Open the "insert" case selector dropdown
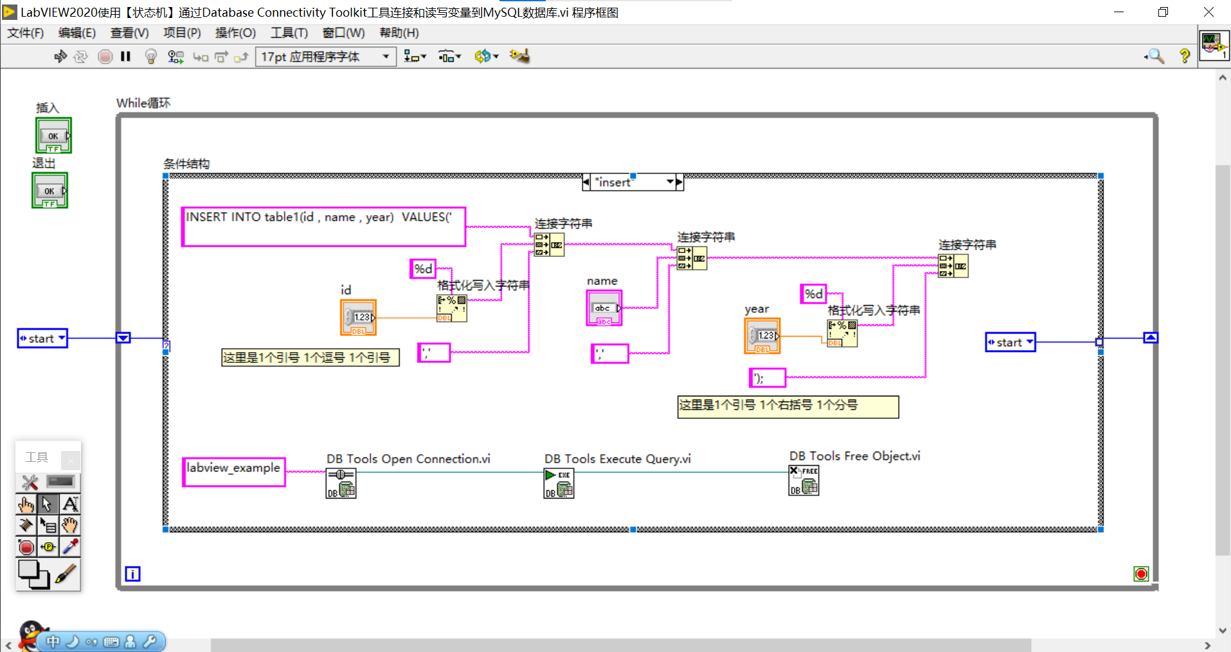 [x=670, y=182]
